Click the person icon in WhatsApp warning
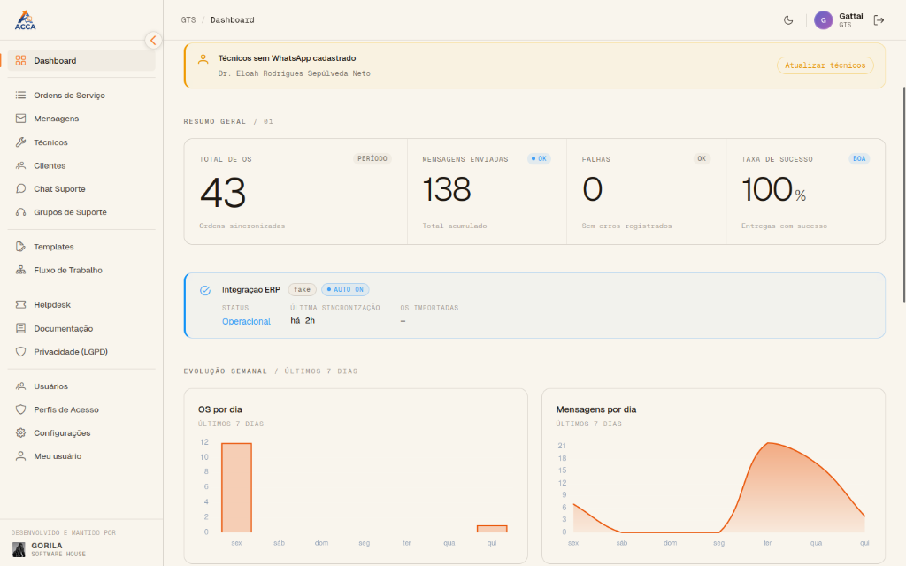This screenshot has height=566, width=906. [x=203, y=59]
